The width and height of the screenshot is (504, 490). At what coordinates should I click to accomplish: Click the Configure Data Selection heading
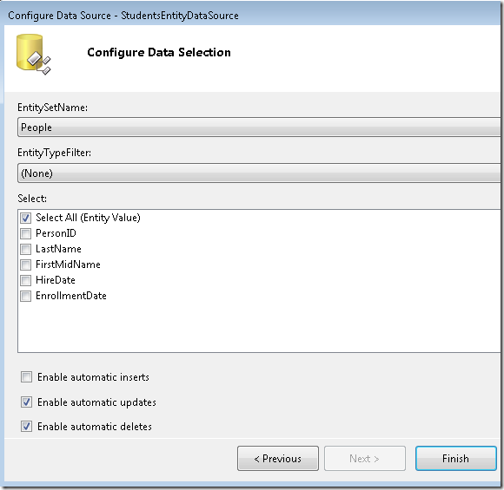pos(159,52)
